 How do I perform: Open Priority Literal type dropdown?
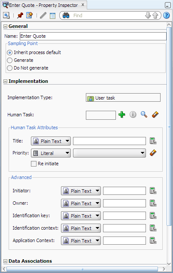coord(51,153)
